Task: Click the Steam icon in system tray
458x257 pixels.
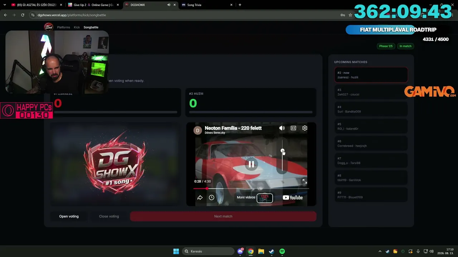Action: click(x=388, y=251)
